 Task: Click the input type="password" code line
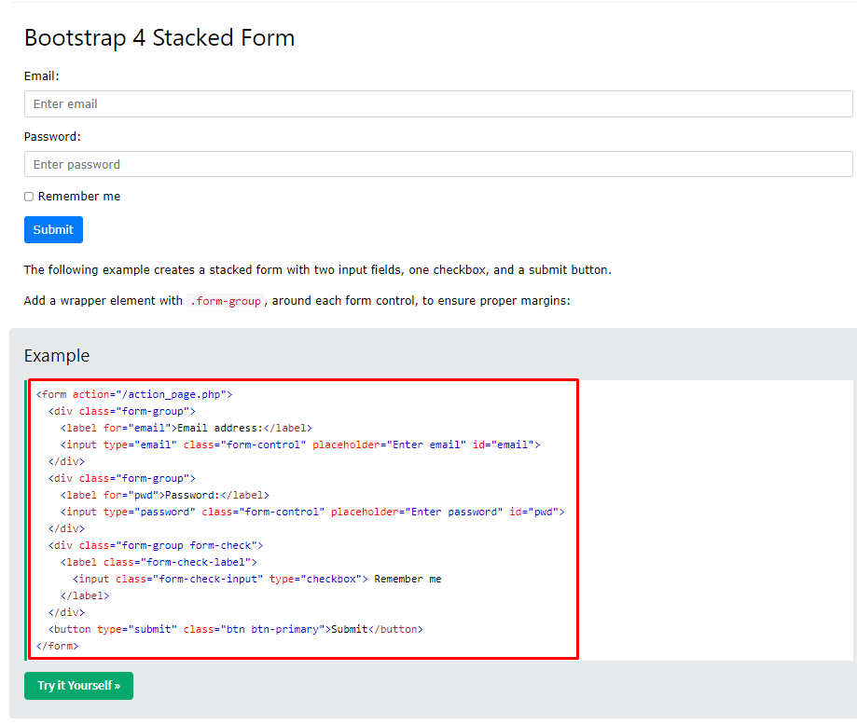[312, 512]
